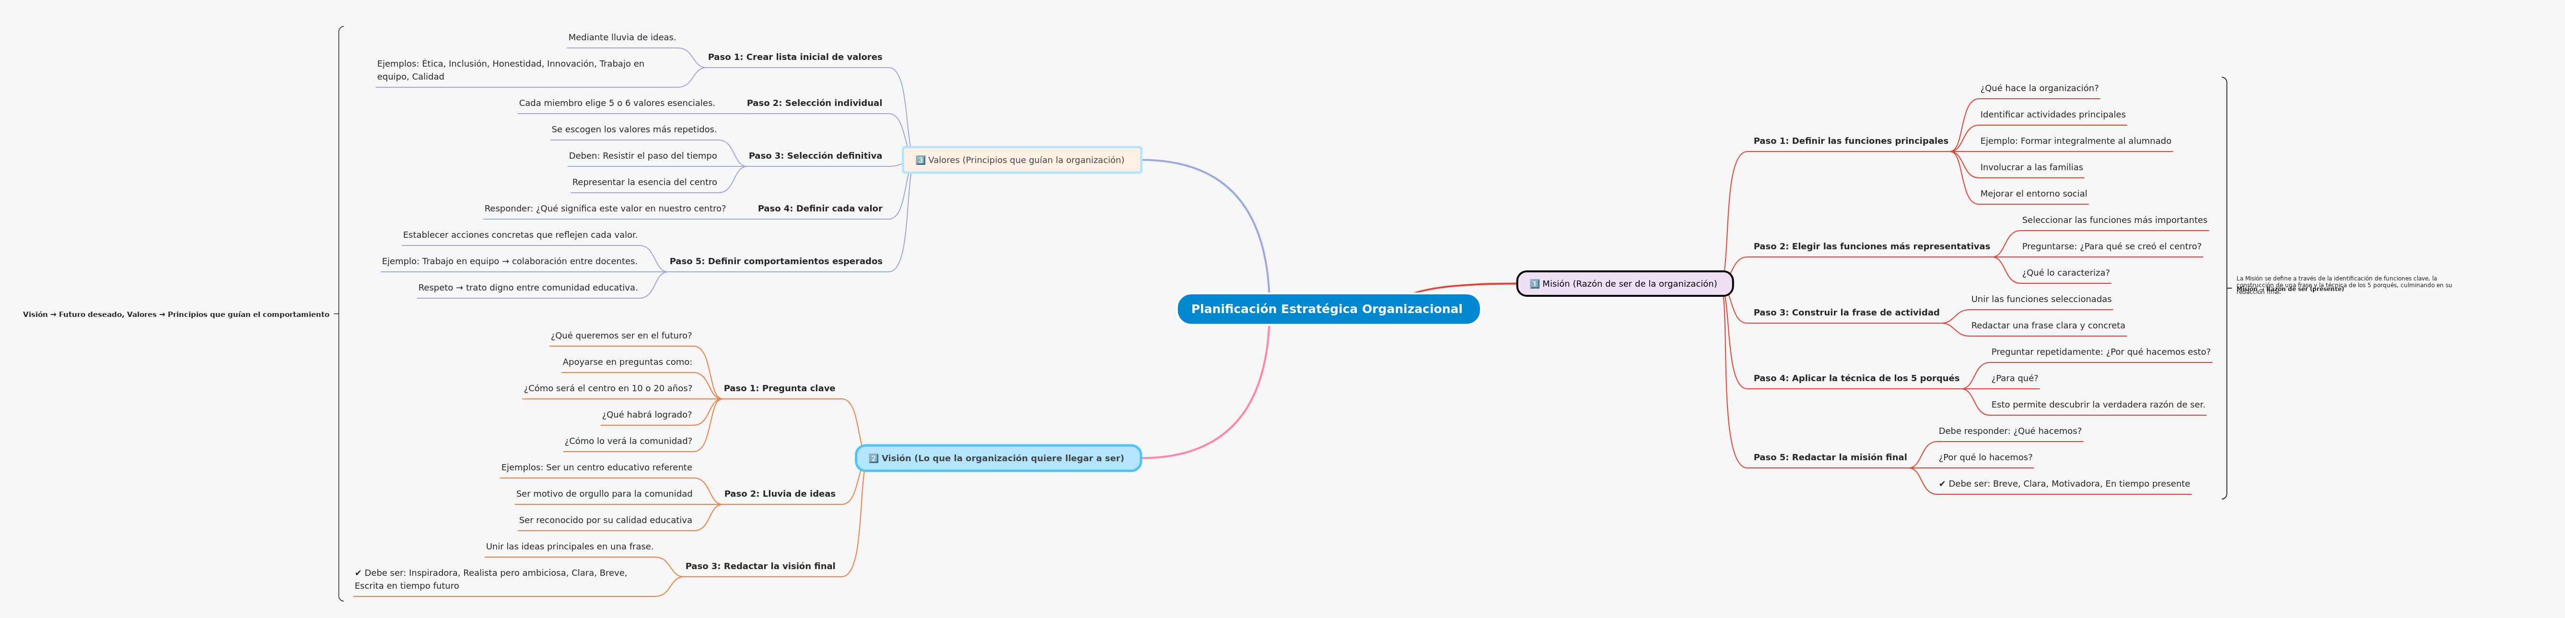This screenshot has height=618, width=2565.
Task: Click 'Se escogen los valores más repetidos.'
Action: click(x=633, y=129)
